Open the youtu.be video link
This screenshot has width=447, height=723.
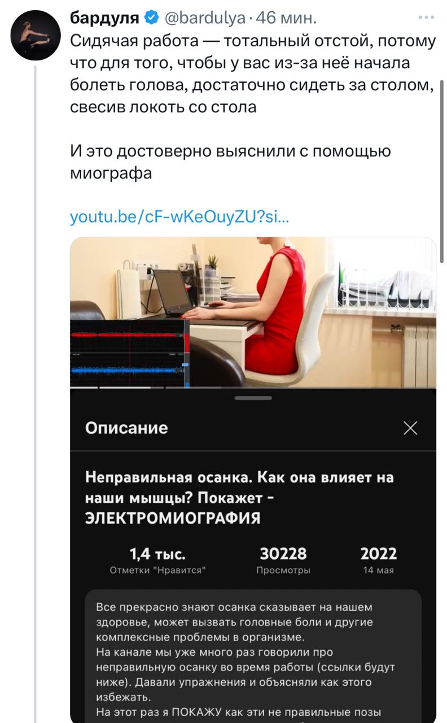[x=179, y=216]
